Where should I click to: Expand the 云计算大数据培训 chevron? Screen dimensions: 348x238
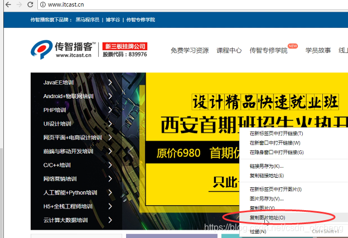click(110, 220)
